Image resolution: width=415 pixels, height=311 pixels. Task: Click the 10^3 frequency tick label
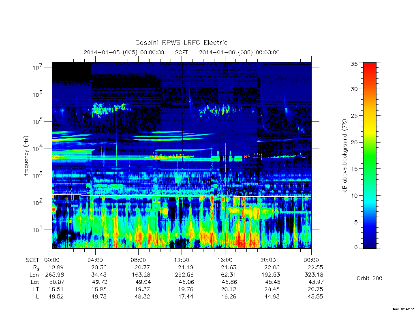(38, 176)
